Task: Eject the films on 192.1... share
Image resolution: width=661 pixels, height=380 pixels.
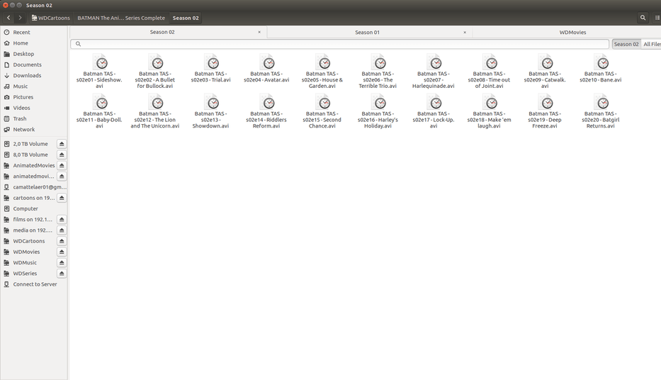Action: (62, 219)
